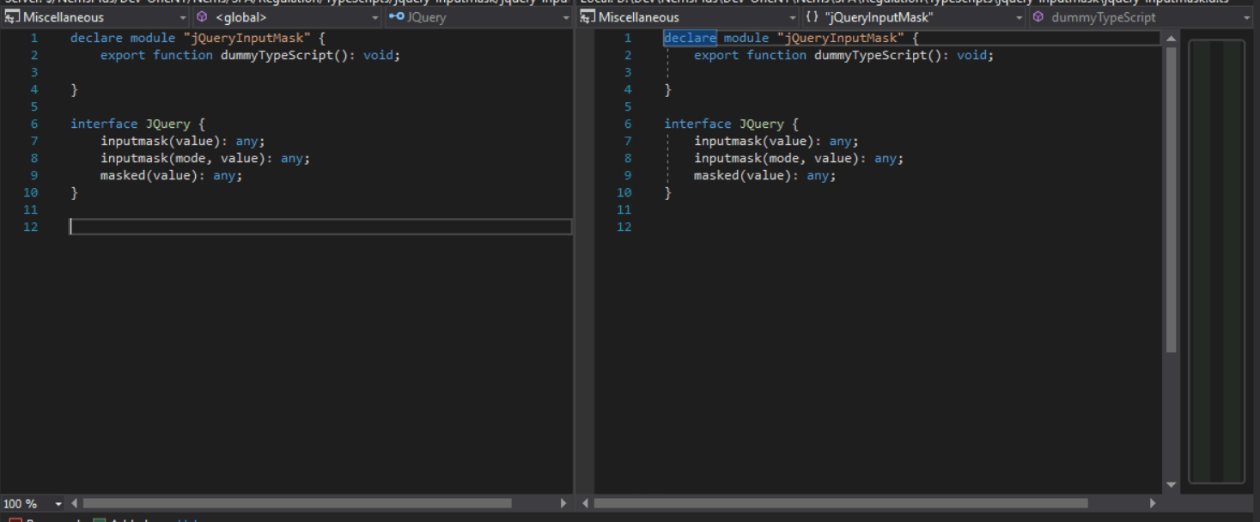This screenshot has height=522, width=1260.
Task: Click the highlighted 'declare' keyword in right pane
Action: 690,38
